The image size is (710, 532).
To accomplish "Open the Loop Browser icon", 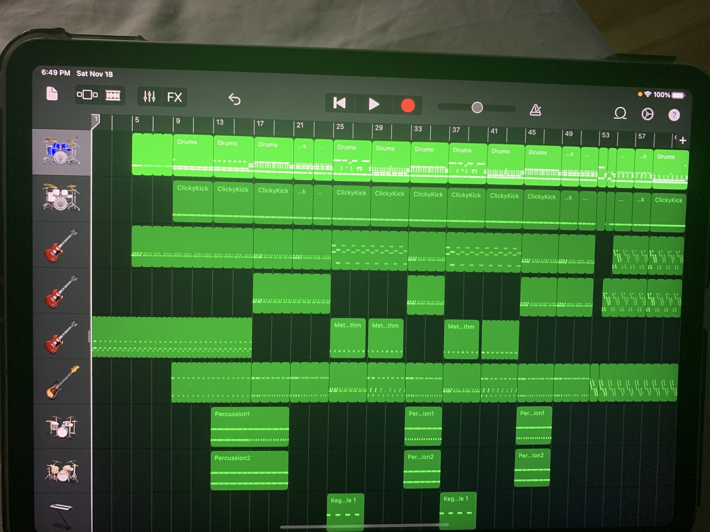I will coord(620,113).
